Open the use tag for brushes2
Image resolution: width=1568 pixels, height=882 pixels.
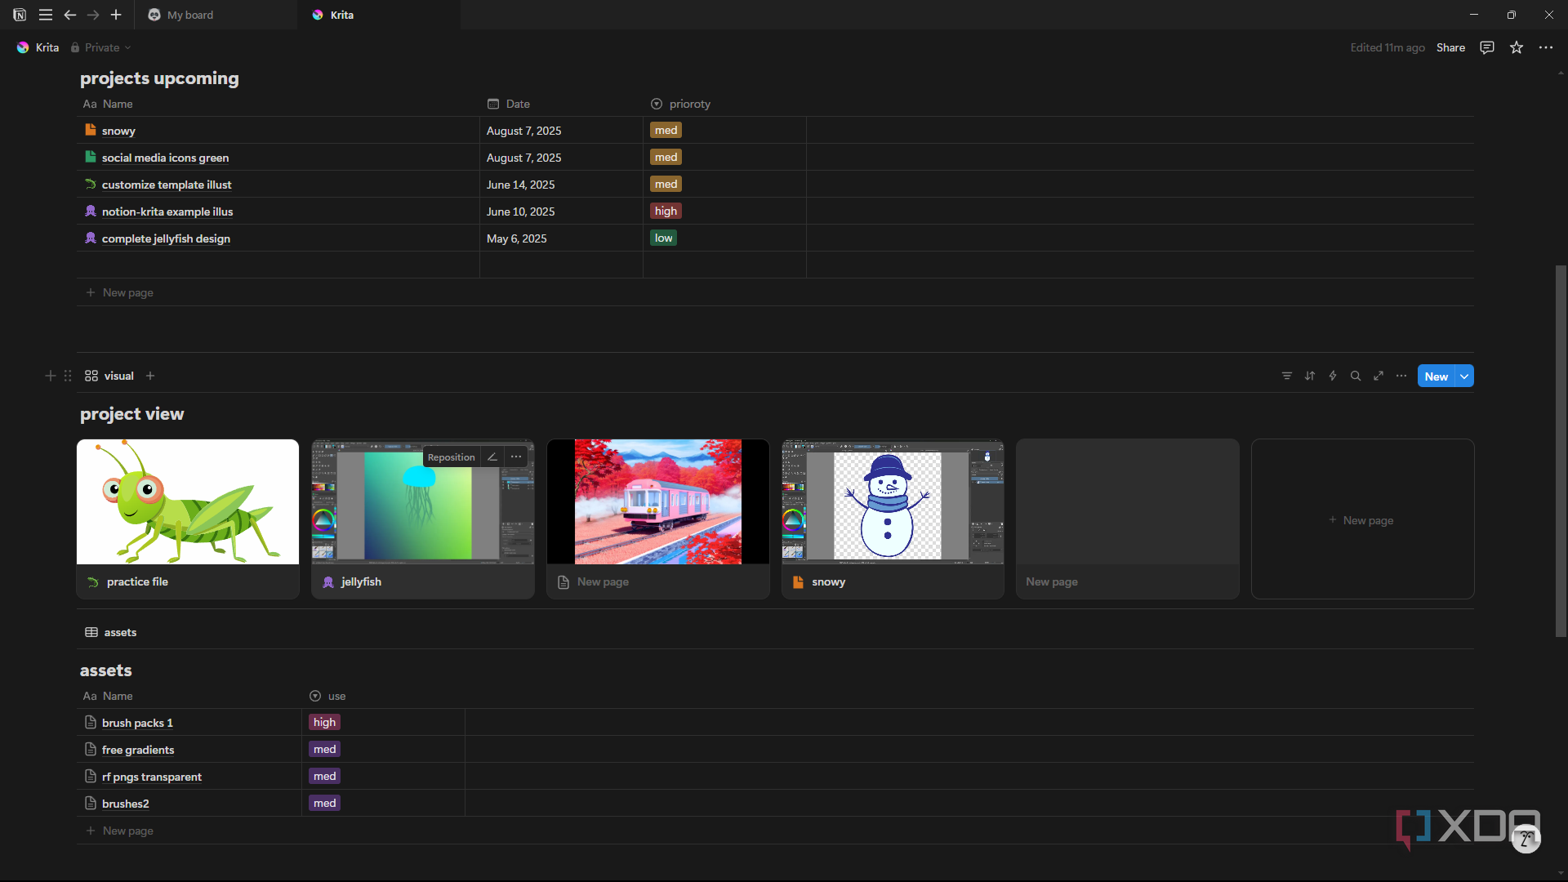coord(325,803)
